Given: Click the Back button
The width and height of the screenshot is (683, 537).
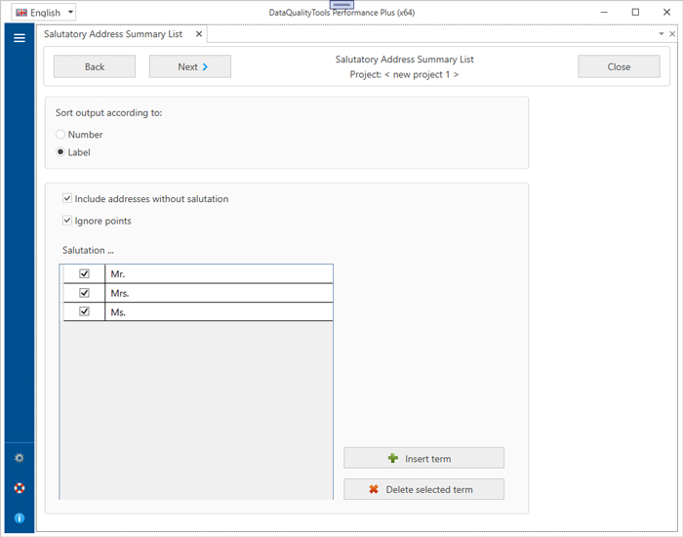Looking at the screenshot, I should (x=95, y=67).
